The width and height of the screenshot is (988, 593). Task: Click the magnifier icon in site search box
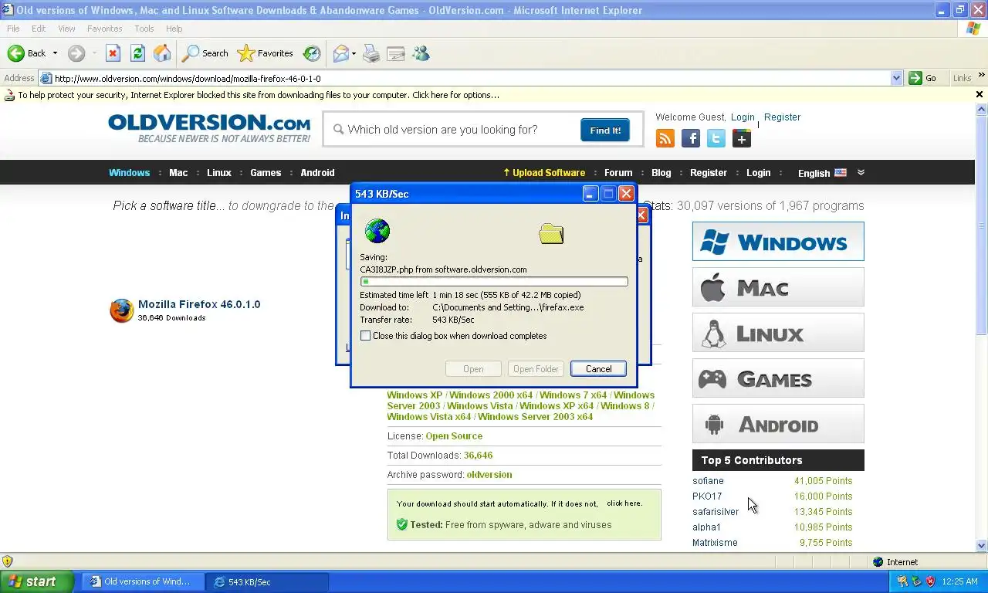[x=338, y=130]
